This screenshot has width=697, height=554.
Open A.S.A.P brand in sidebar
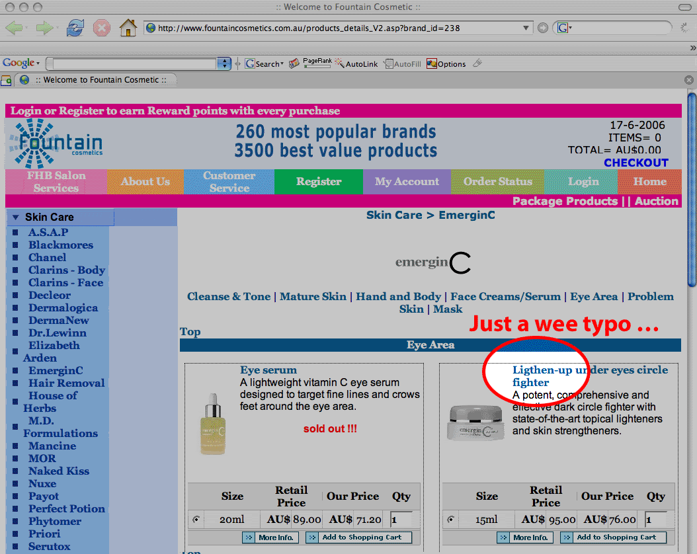click(x=48, y=232)
